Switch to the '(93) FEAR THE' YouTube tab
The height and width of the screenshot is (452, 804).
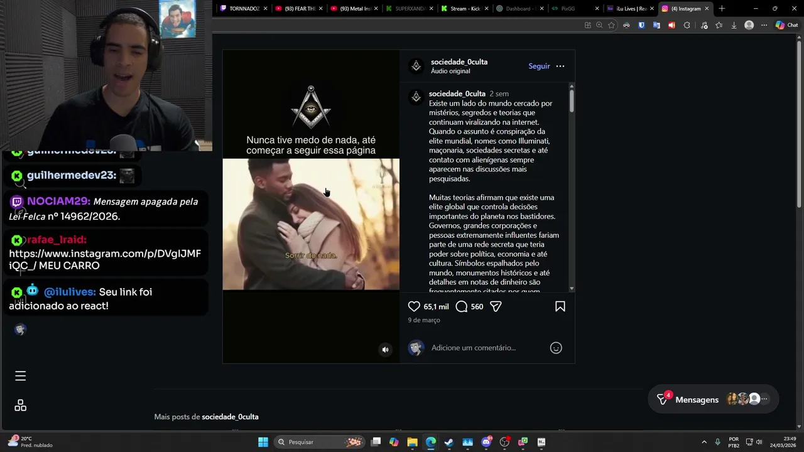click(x=300, y=9)
